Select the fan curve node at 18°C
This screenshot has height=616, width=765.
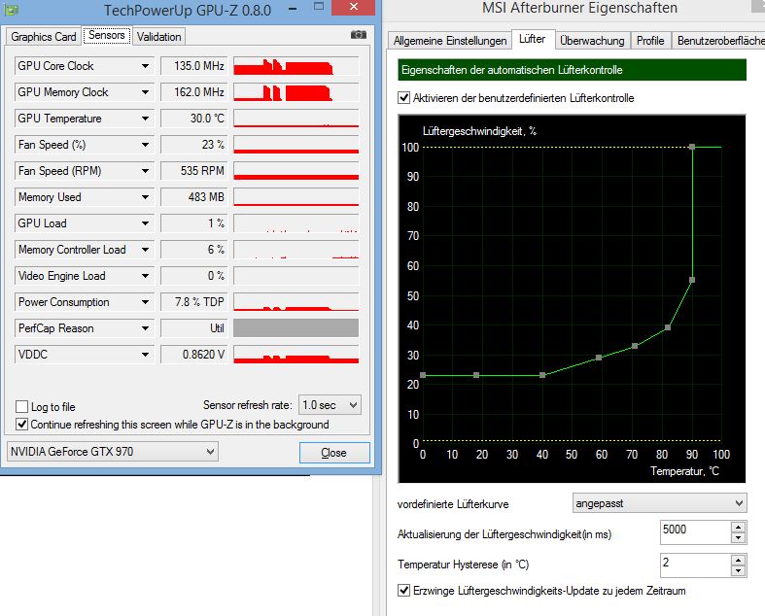(476, 375)
